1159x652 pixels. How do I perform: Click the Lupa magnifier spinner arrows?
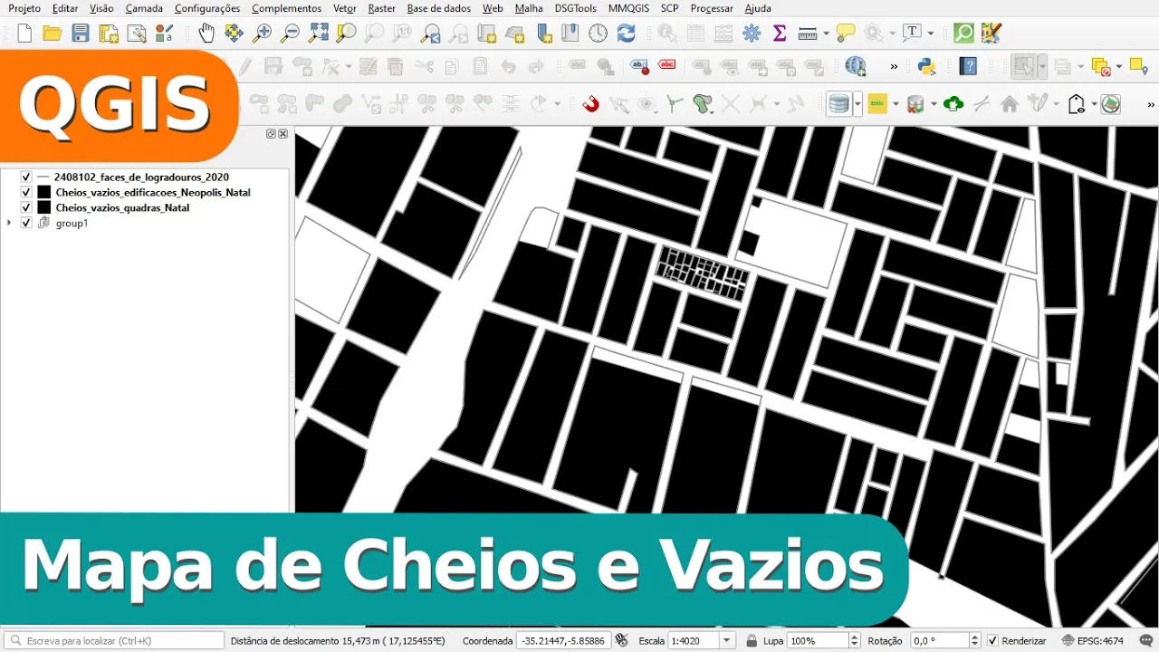click(854, 641)
